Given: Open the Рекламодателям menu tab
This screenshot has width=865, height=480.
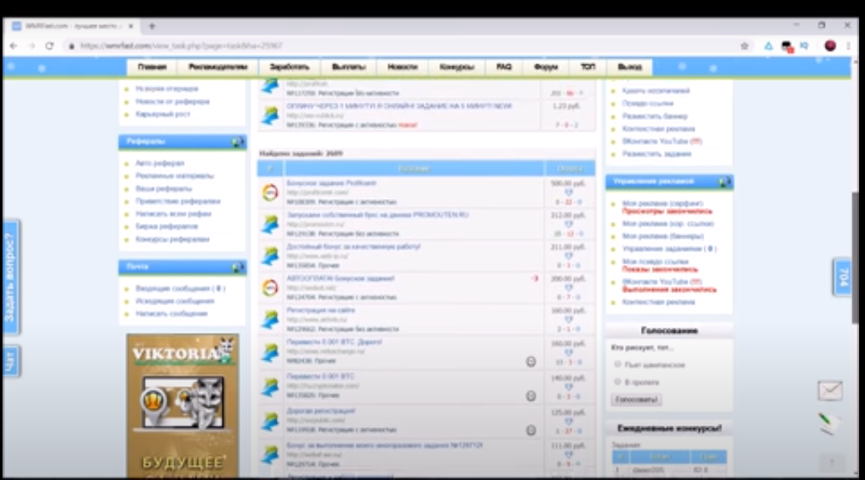Looking at the screenshot, I should 218,67.
